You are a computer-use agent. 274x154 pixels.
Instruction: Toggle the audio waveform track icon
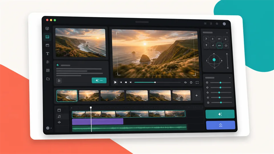[x=59, y=122]
